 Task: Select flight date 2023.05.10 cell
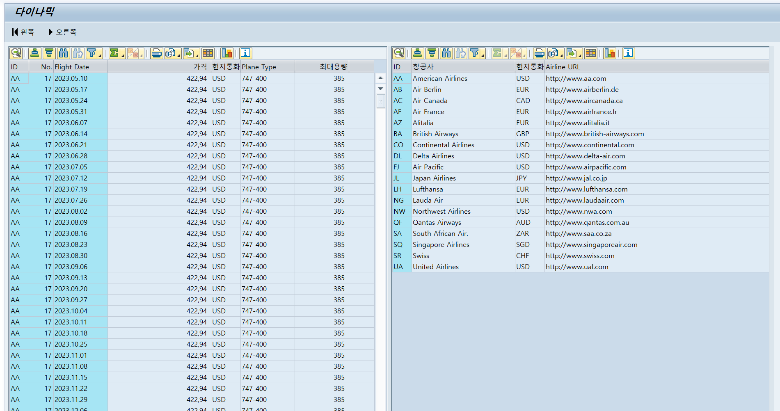pyautogui.click(x=80, y=78)
